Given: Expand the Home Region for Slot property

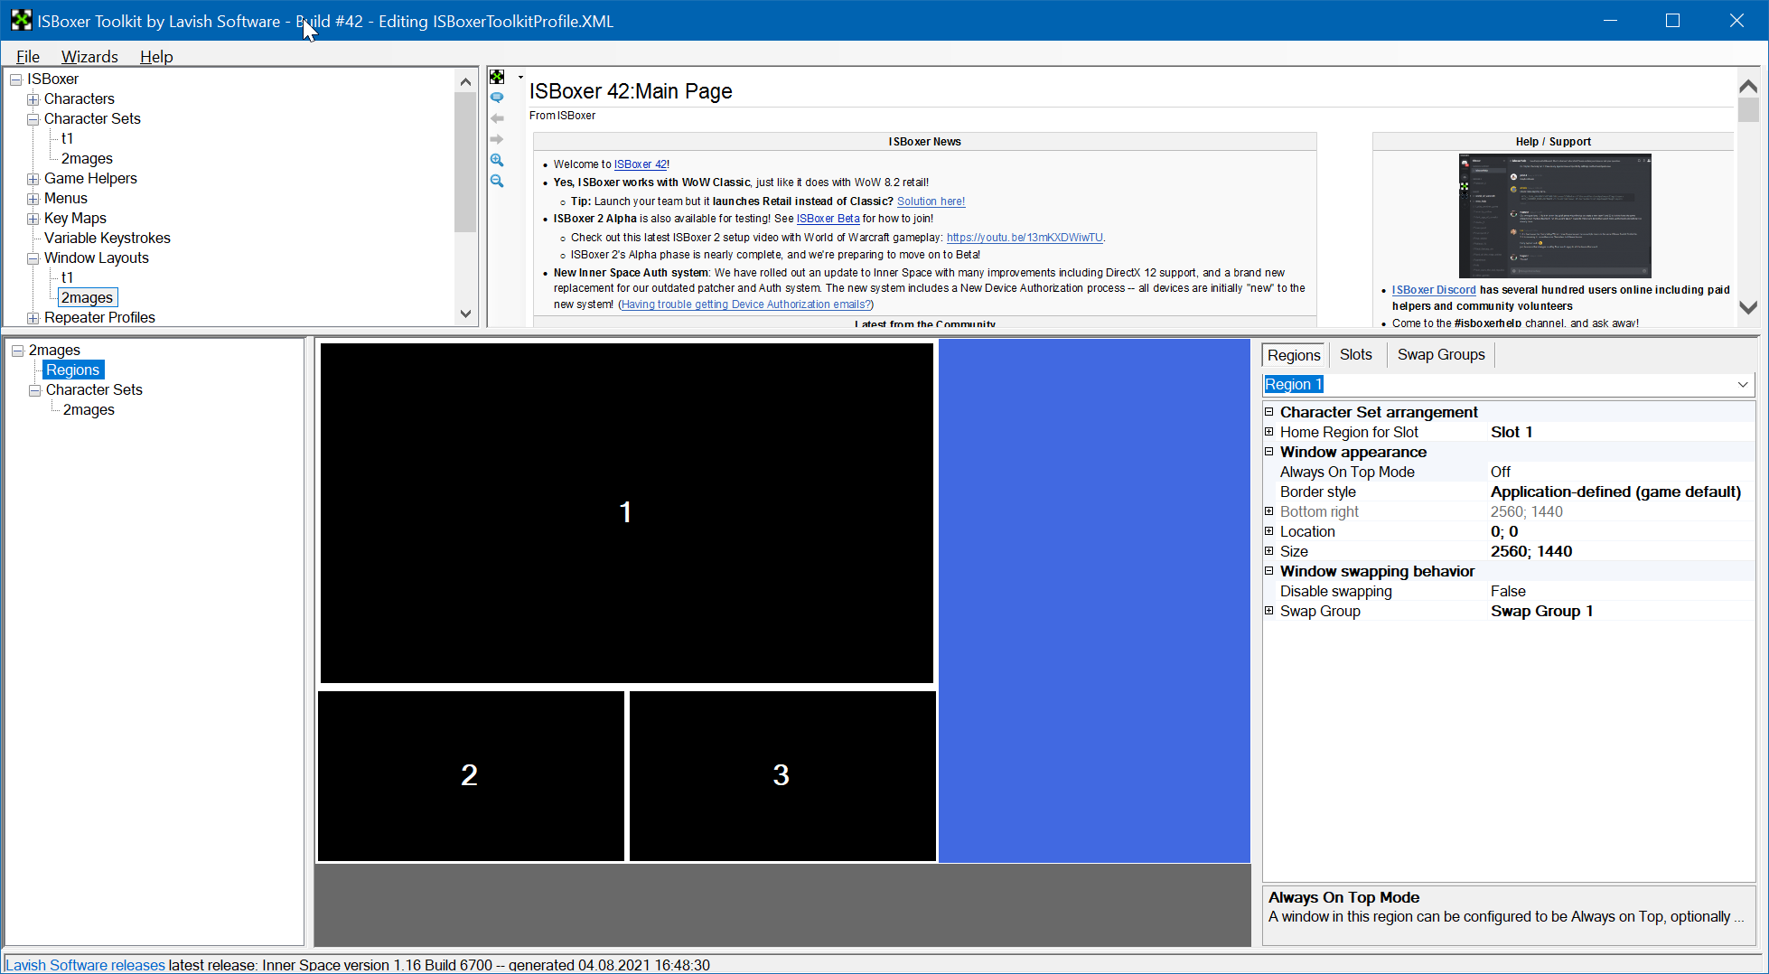Looking at the screenshot, I should (x=1268, y=432).
